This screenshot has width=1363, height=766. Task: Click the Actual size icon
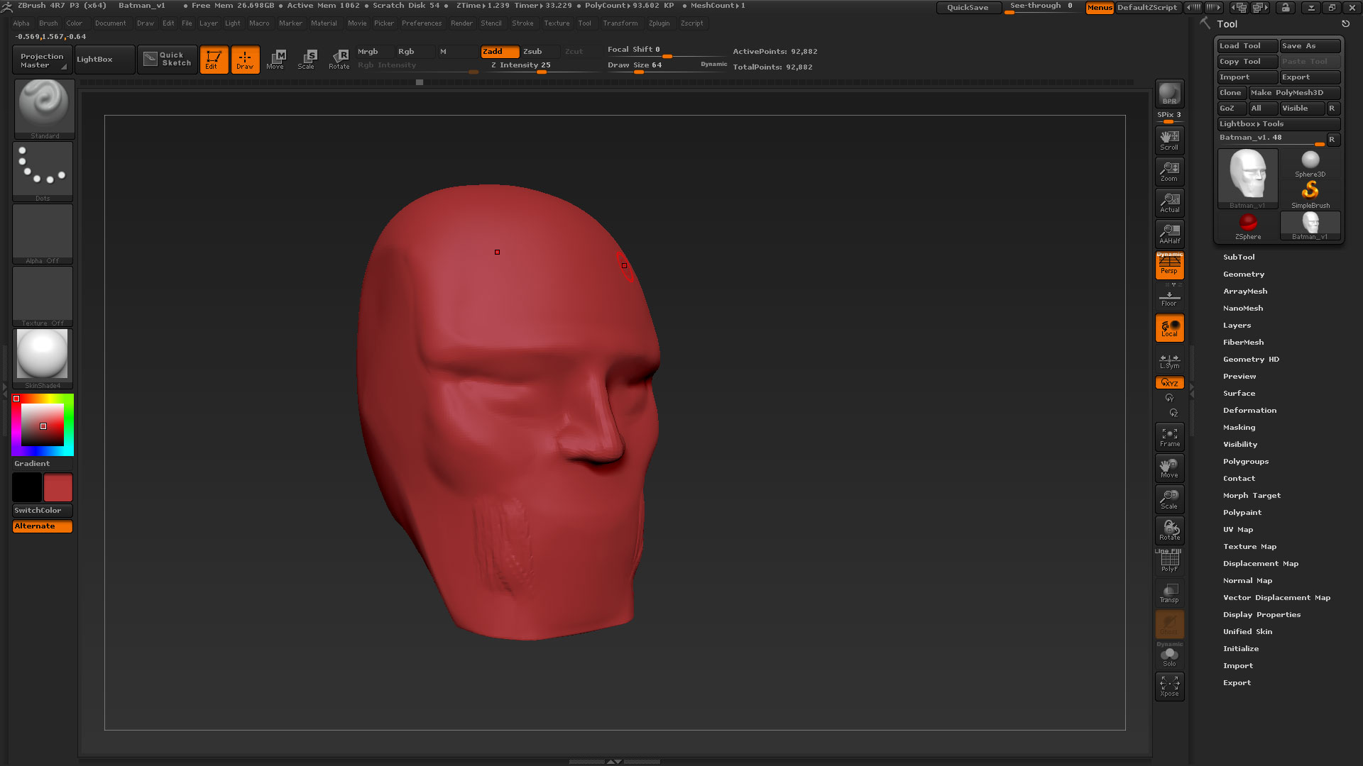pyautogui.click(x=1169, y=203)
